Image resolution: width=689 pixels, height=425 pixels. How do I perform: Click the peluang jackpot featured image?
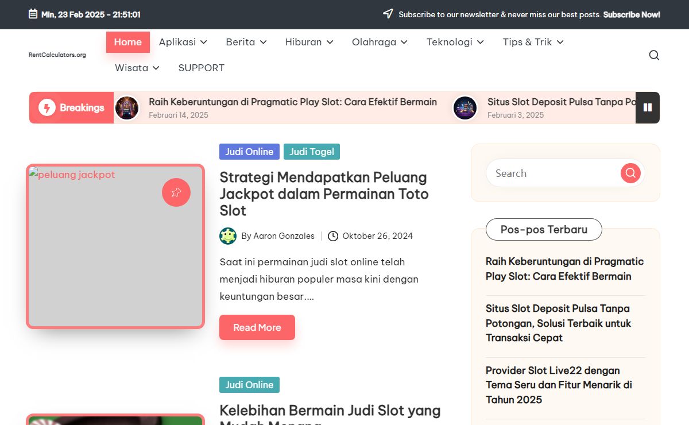[x=115, y=246]
